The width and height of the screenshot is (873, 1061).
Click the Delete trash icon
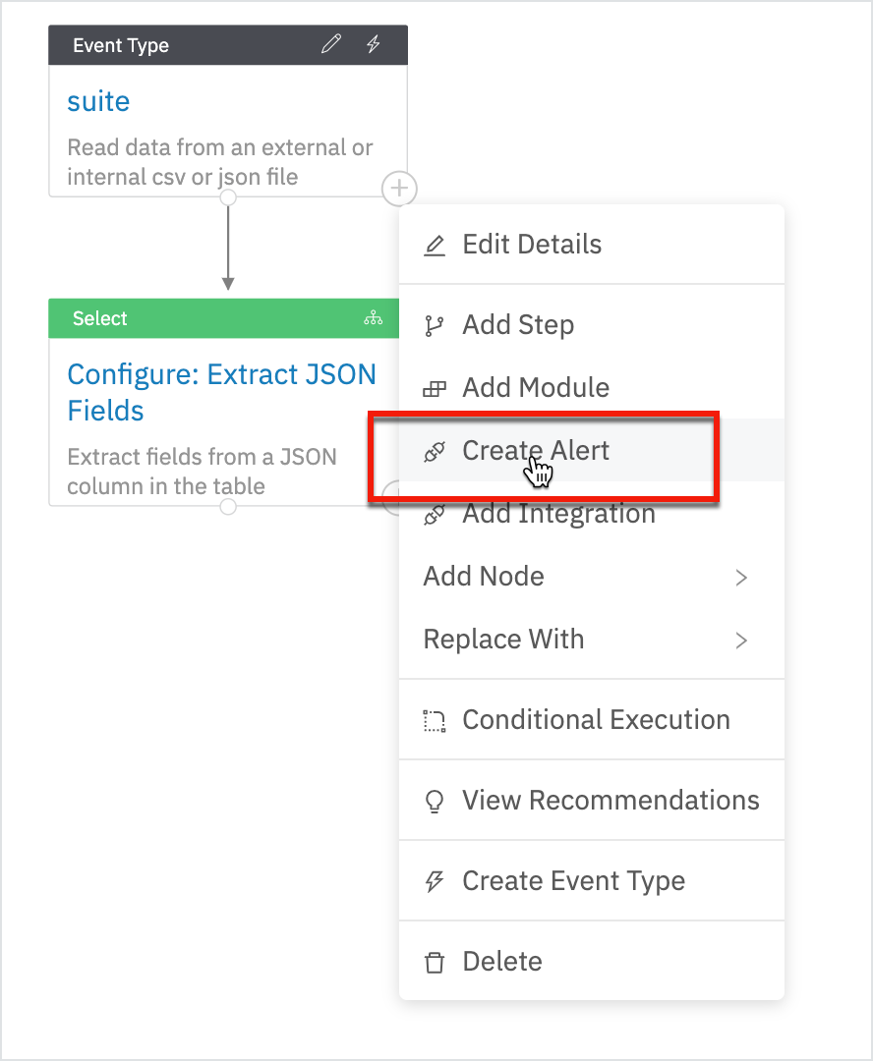click(x=434, y=961)
